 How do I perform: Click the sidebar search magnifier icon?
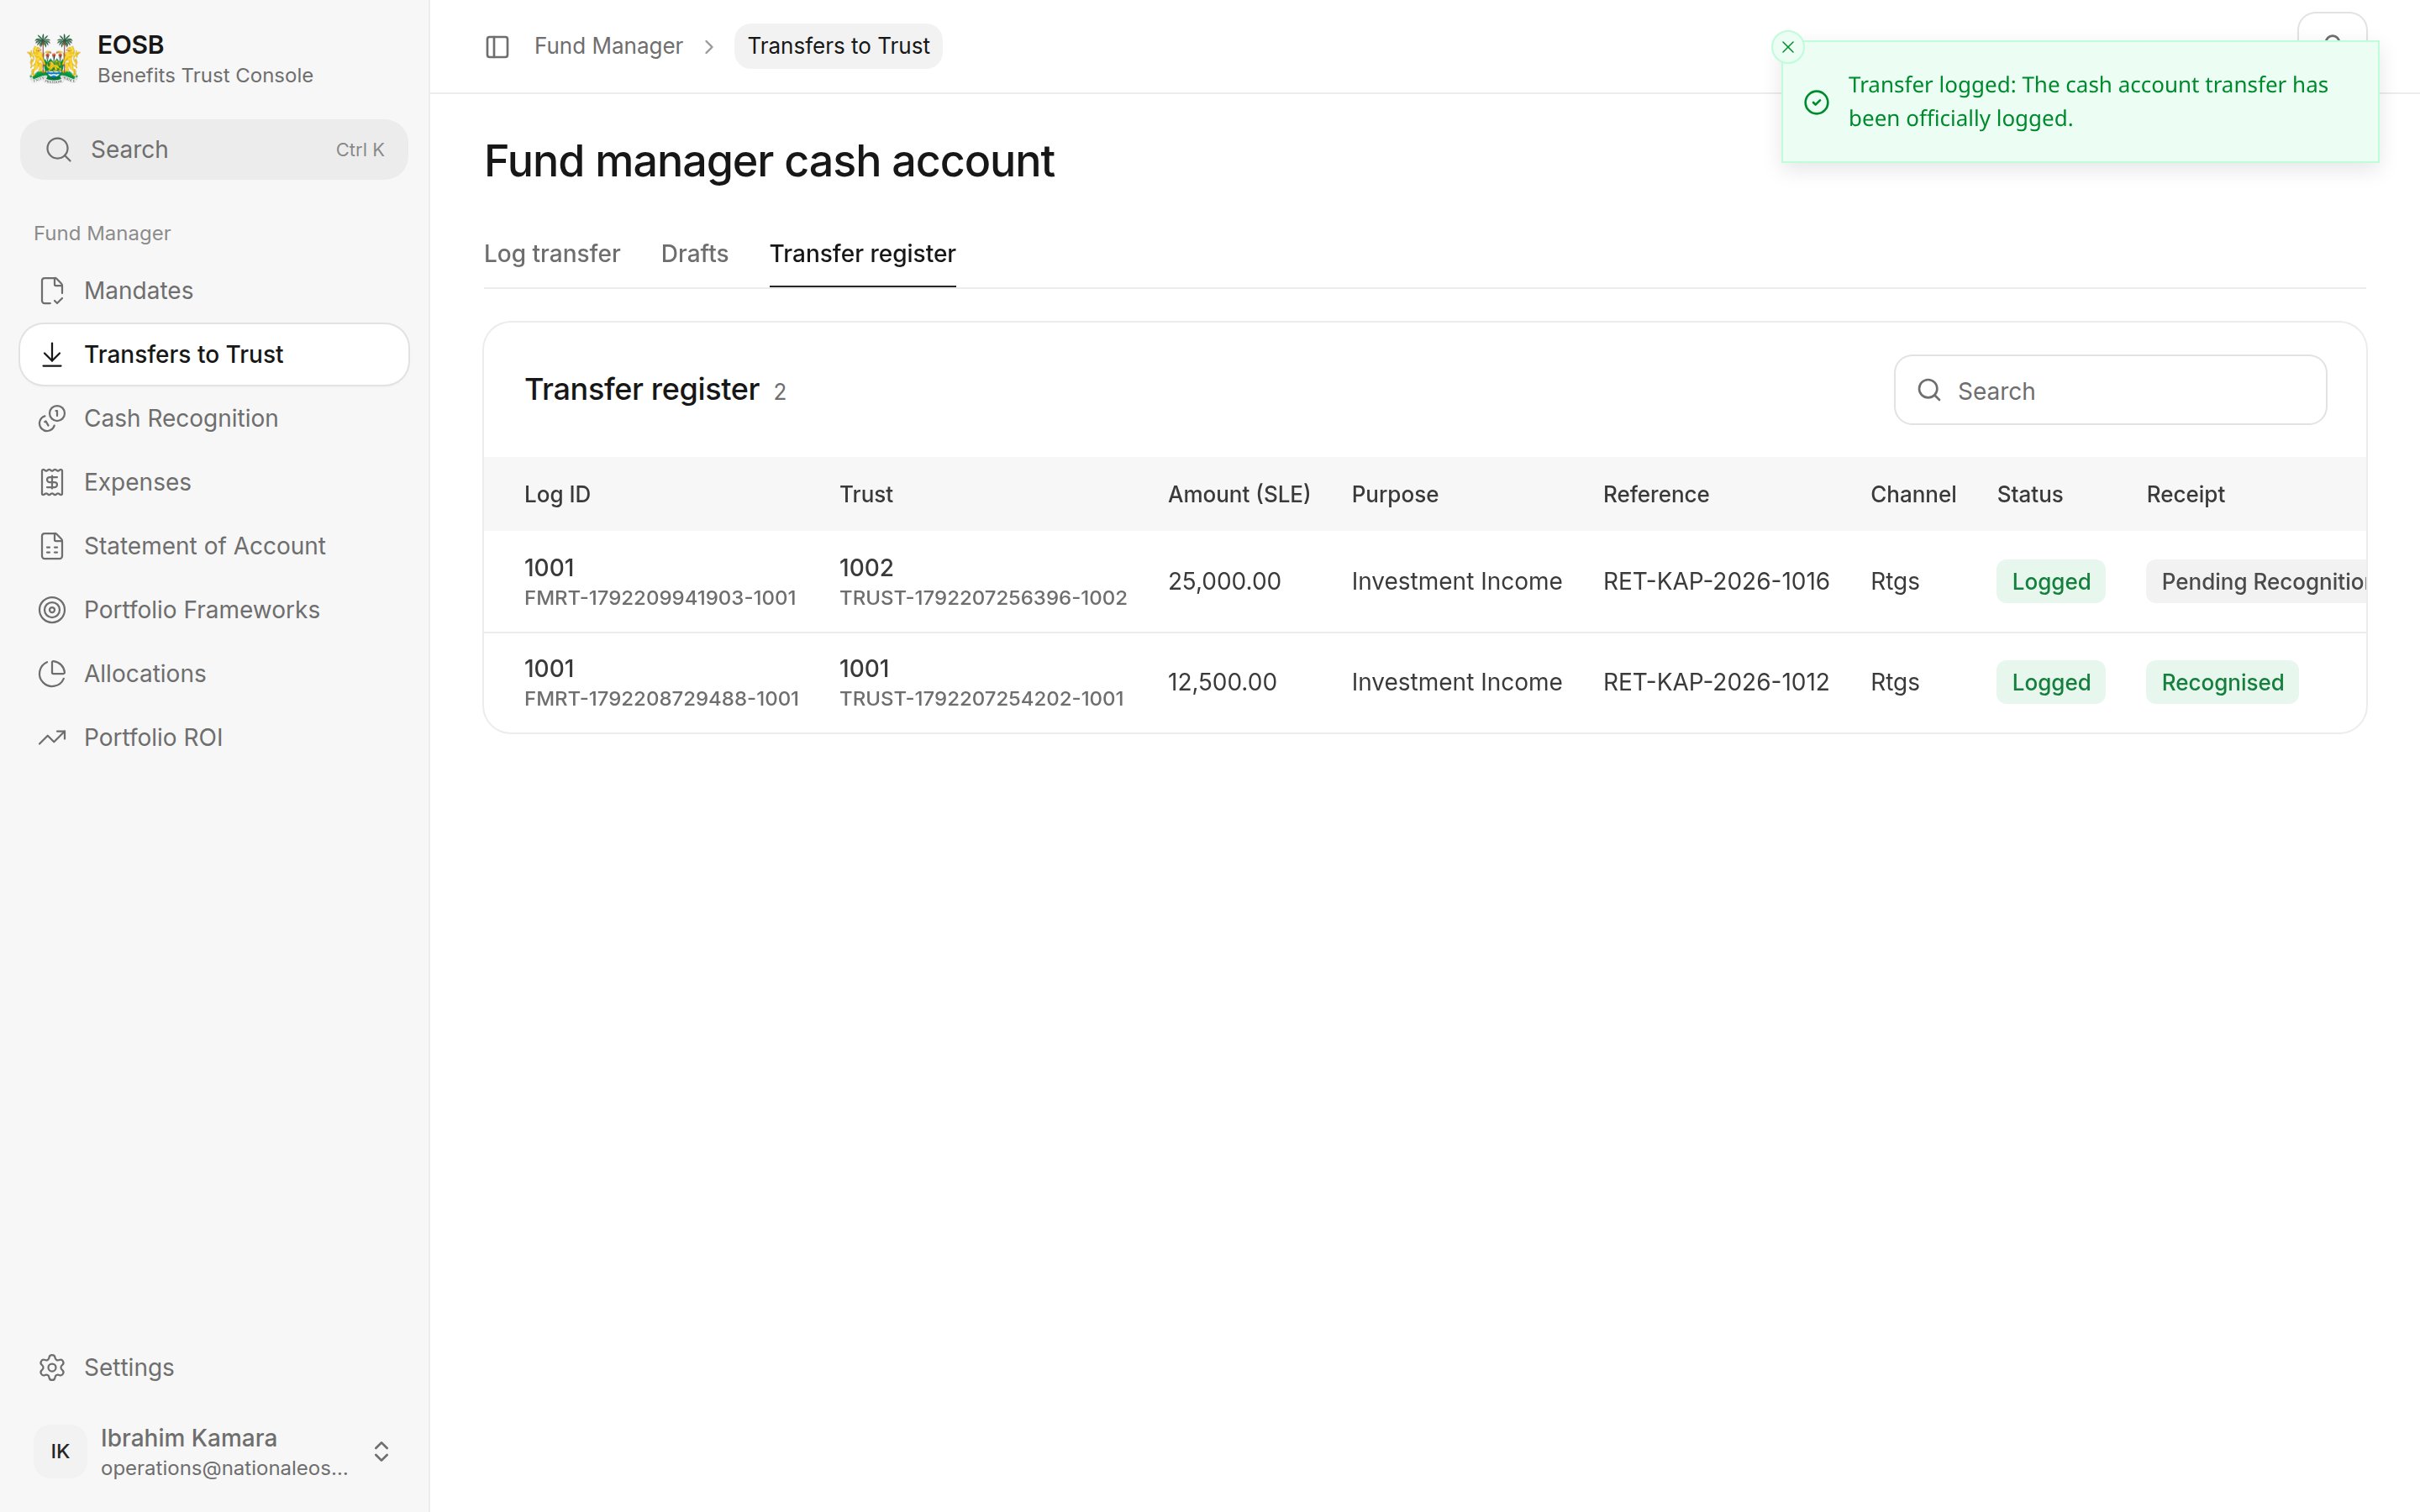(59, 150)
